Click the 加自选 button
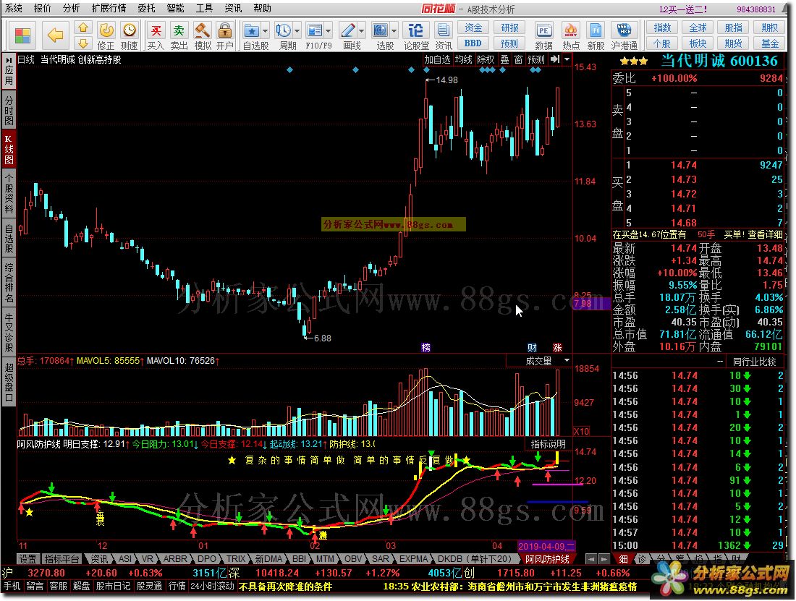This screenshot has width=796, height=601. tap(437, 59)
